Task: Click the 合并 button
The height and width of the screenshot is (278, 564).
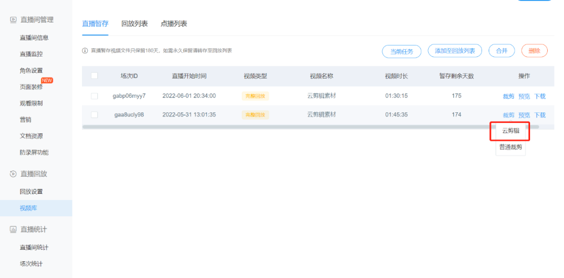Action: click(x=501, y=51)
